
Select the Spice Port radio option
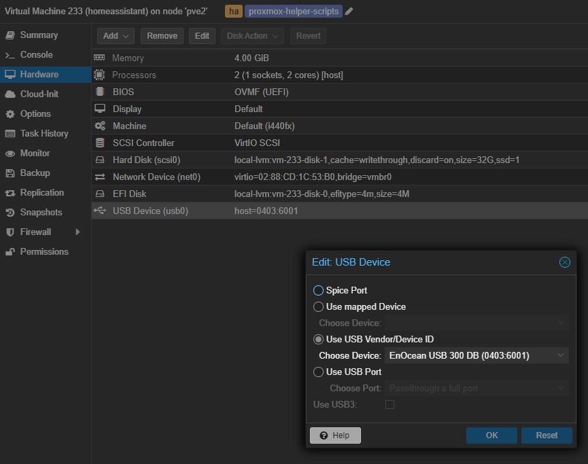click(x=318, y=291)
